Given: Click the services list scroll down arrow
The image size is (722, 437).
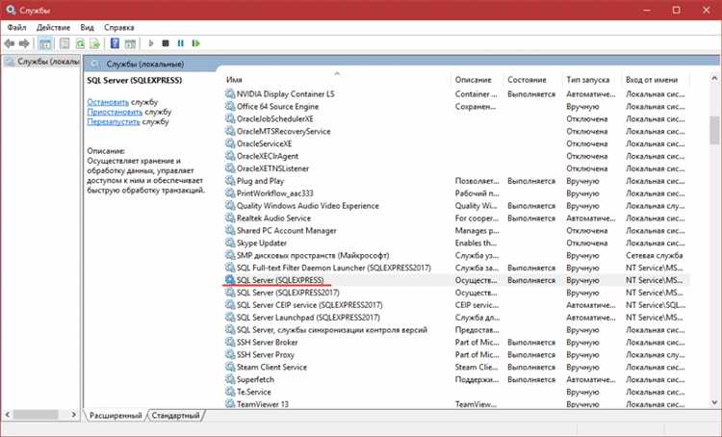Looking at the screenshot, I should click(714, 402).
